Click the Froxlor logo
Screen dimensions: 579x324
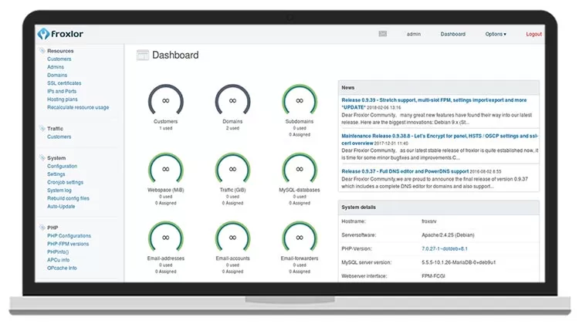point(60,34)
